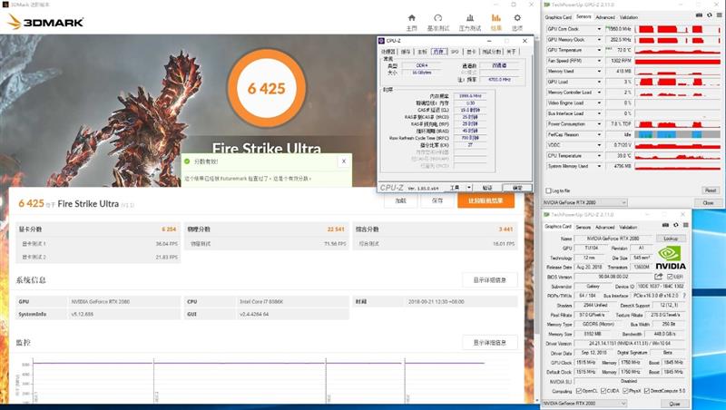Click the NVIDIA logo in GPU-Z
Viewport: 726px width, 410px height.
click(x=671, y=259)
